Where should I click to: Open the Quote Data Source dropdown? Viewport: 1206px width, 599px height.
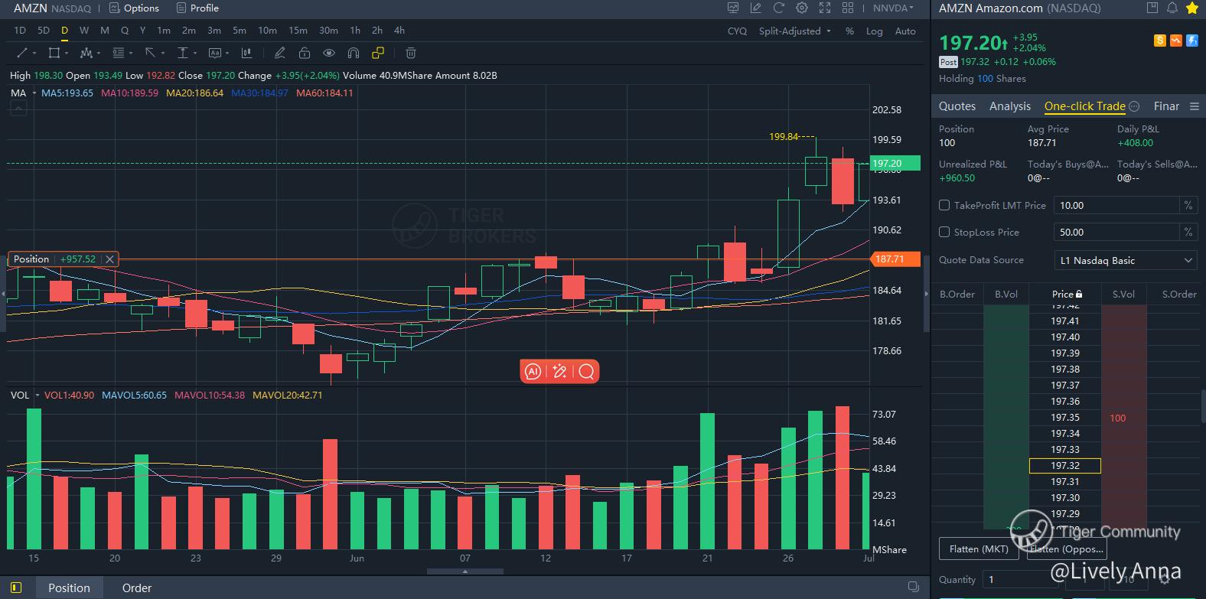click(1125, 260)
